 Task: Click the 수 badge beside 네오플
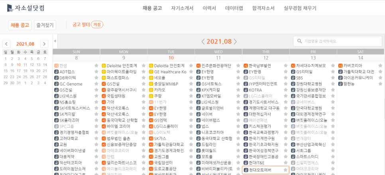point(151,78)
